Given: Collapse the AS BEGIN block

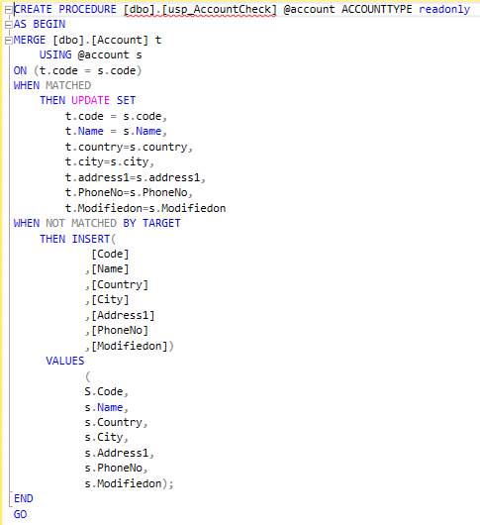Looking at the screenshot, I should (x=8, y=25).
